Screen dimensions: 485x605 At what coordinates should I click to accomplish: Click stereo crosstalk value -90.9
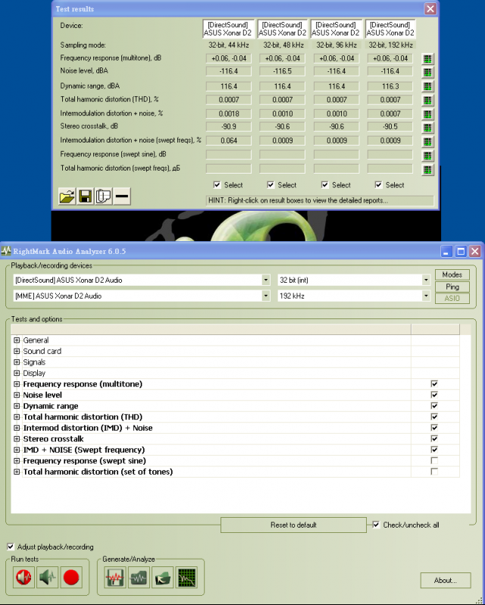pyautogui.click(x=229, y=127)
